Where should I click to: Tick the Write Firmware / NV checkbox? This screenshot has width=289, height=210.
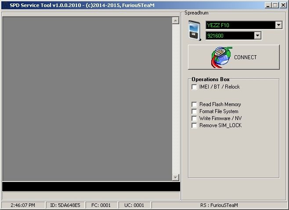[195, 118]
